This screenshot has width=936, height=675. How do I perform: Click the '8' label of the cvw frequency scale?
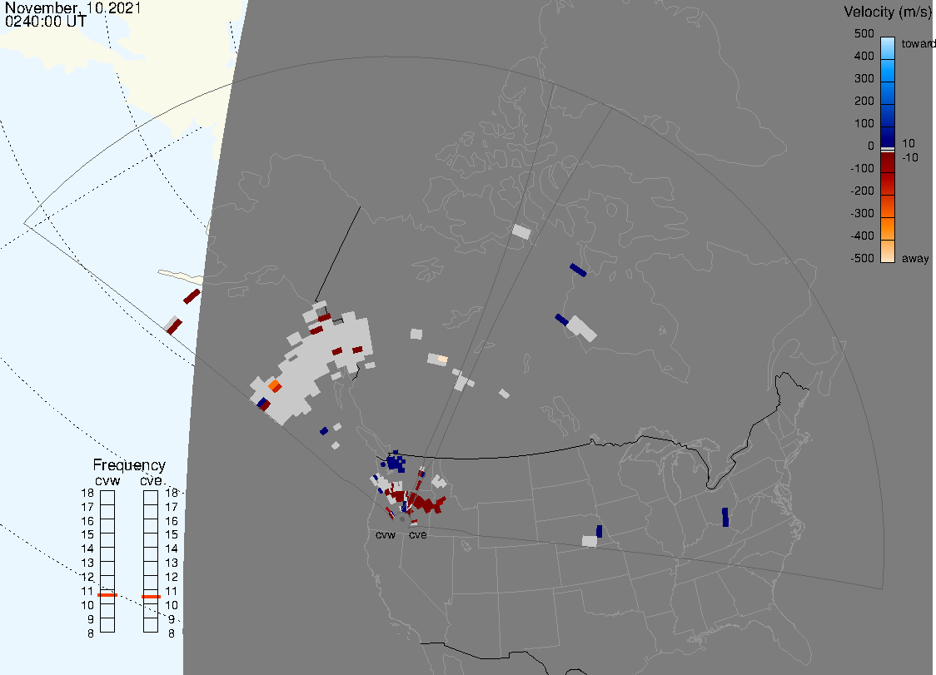tap(91, 634)
